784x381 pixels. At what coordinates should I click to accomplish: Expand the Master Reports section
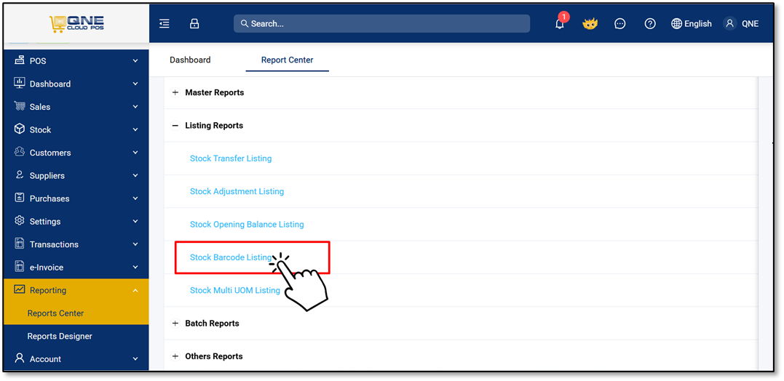coord(175,93)
